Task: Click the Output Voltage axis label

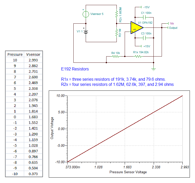Action: click(x=52, y=128)
